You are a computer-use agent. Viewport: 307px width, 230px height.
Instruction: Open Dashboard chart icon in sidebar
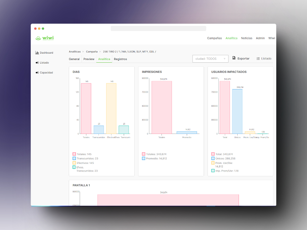(37, 53)
